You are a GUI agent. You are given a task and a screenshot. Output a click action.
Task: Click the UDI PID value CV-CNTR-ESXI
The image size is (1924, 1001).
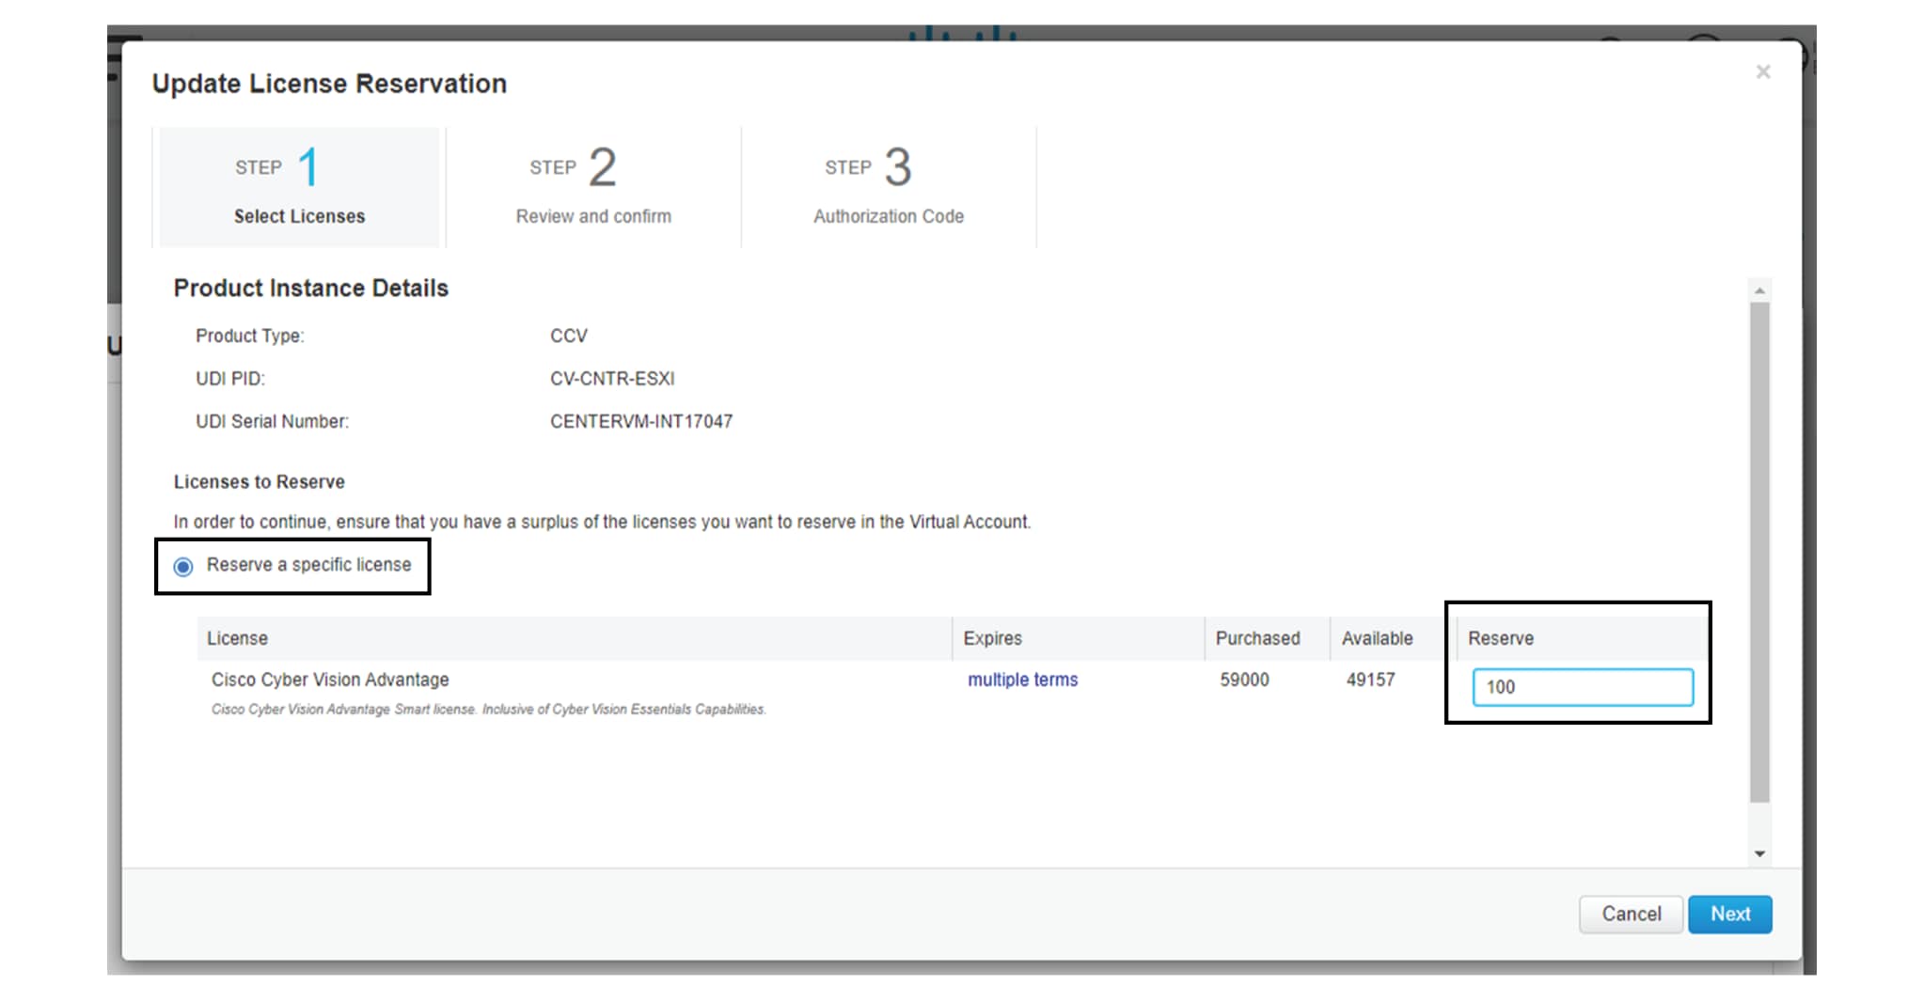tap(612, 379)
